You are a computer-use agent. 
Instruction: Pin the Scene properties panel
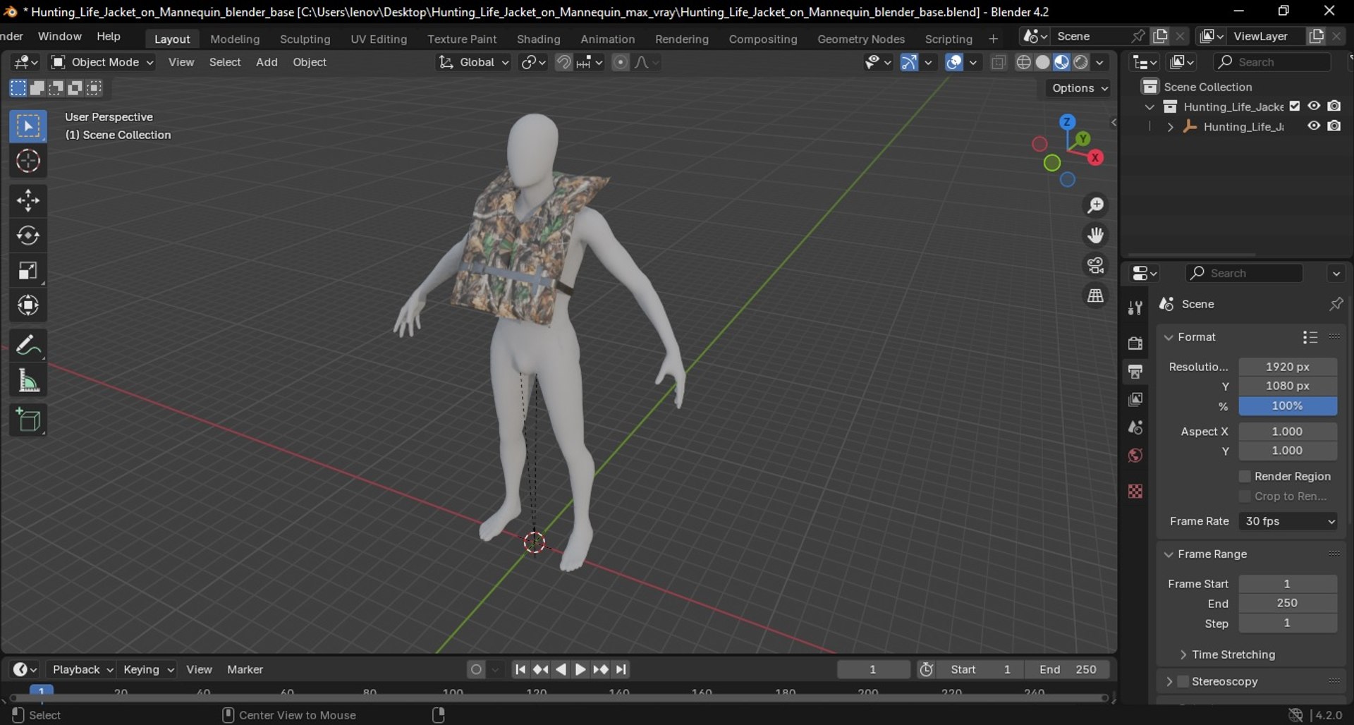point(1336,304)
